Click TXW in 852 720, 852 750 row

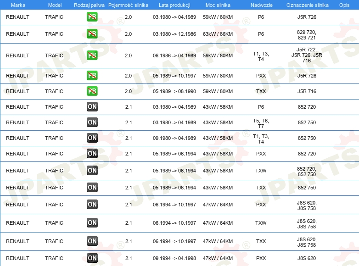[x=261, y=171]
